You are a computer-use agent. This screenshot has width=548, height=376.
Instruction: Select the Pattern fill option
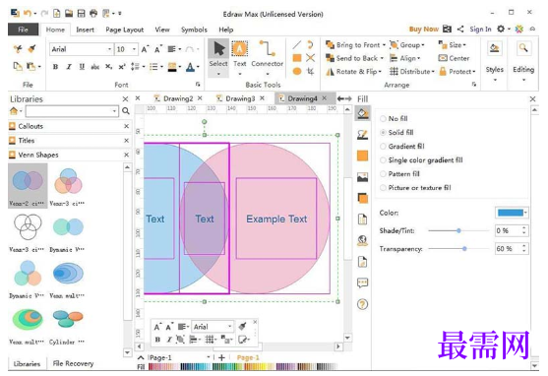[x=399, y=174]
